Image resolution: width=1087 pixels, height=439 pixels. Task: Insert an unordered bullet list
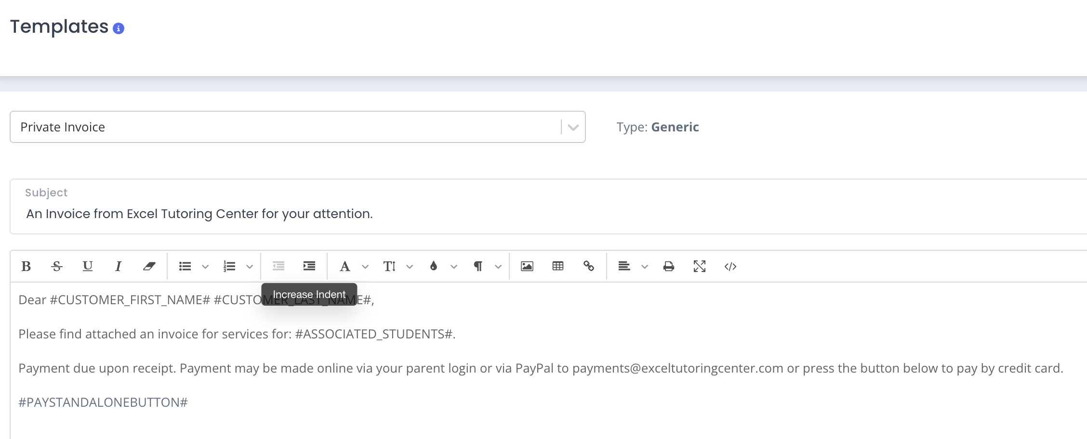185,266
